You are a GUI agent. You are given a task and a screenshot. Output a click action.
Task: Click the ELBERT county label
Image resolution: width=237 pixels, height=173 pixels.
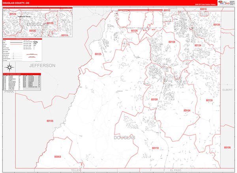[x=228, y=90]
